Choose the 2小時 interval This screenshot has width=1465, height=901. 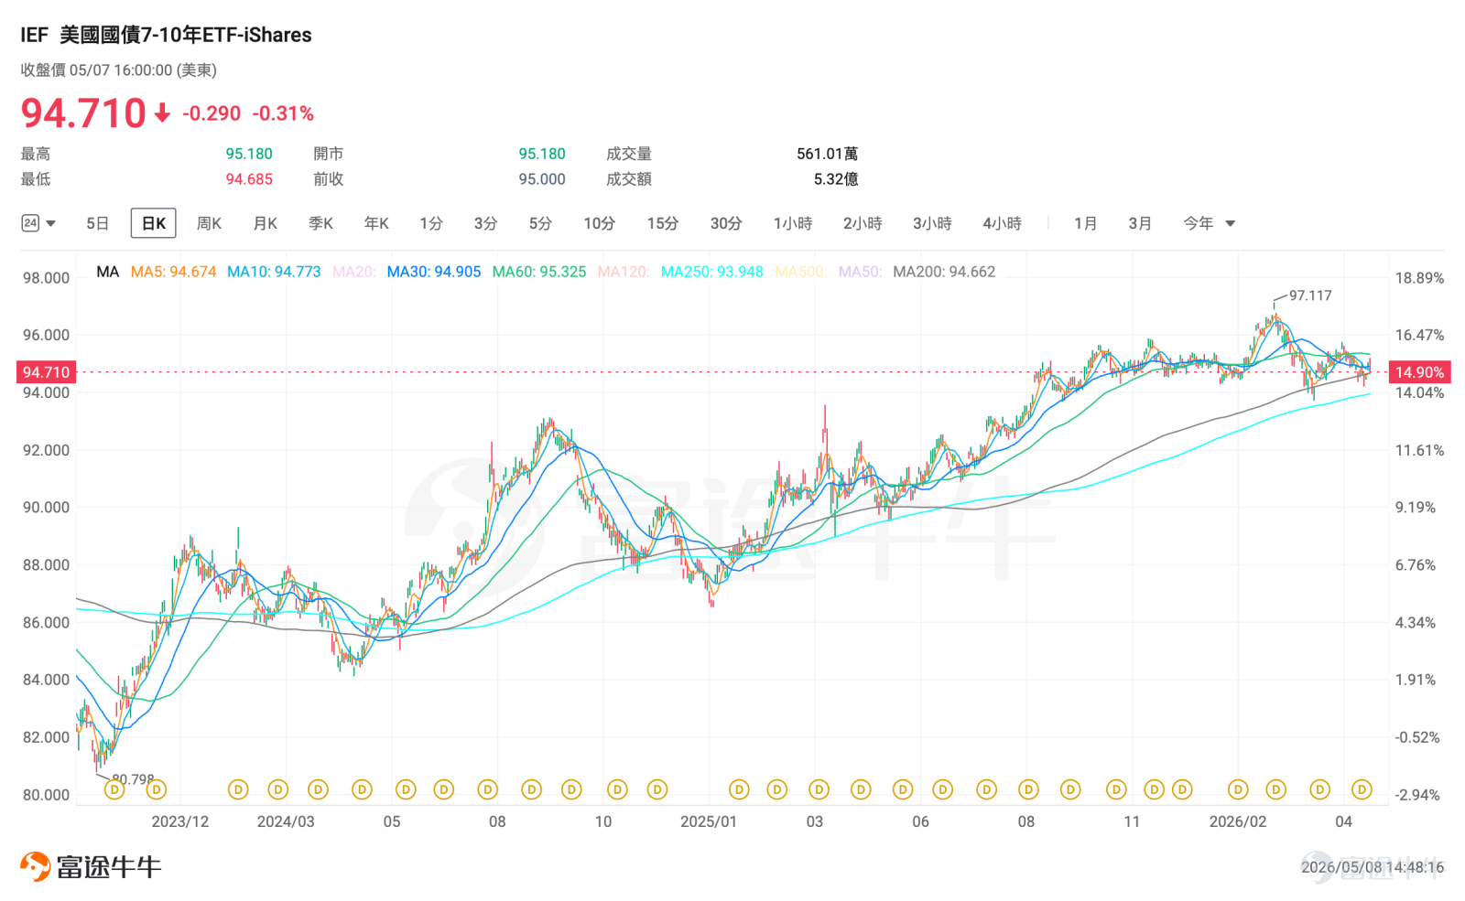[x=863, y=223]
